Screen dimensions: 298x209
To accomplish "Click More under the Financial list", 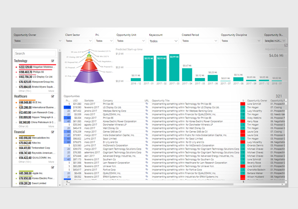I will 51,162.
